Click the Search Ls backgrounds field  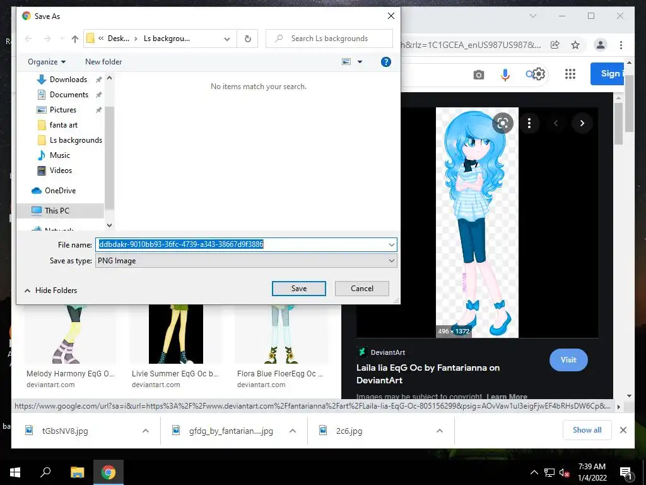click(x=329, y=39)
